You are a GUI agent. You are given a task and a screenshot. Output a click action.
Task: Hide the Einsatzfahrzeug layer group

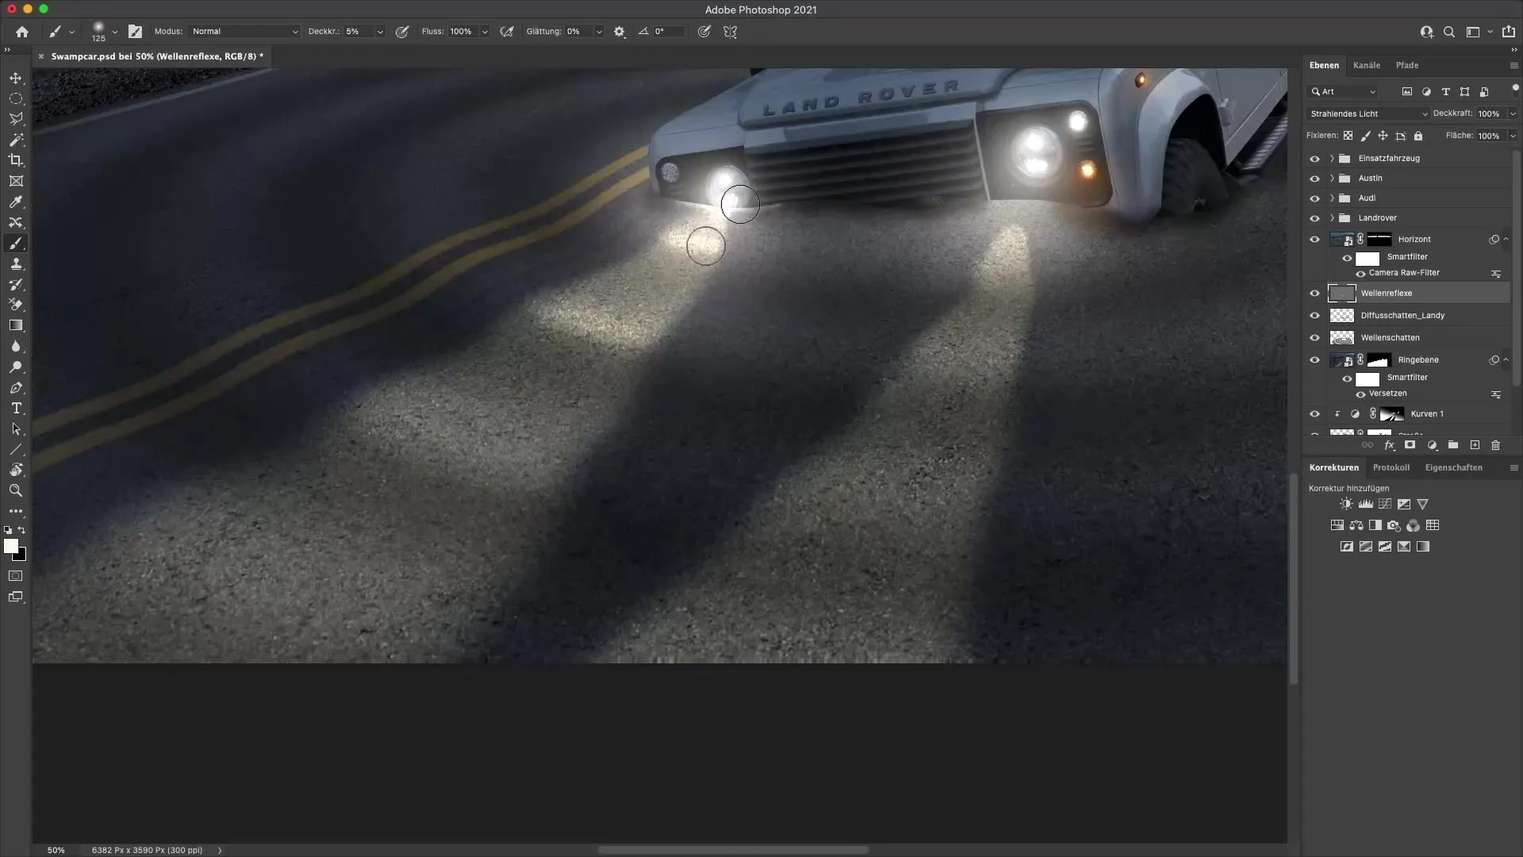tap(1315, 158)
